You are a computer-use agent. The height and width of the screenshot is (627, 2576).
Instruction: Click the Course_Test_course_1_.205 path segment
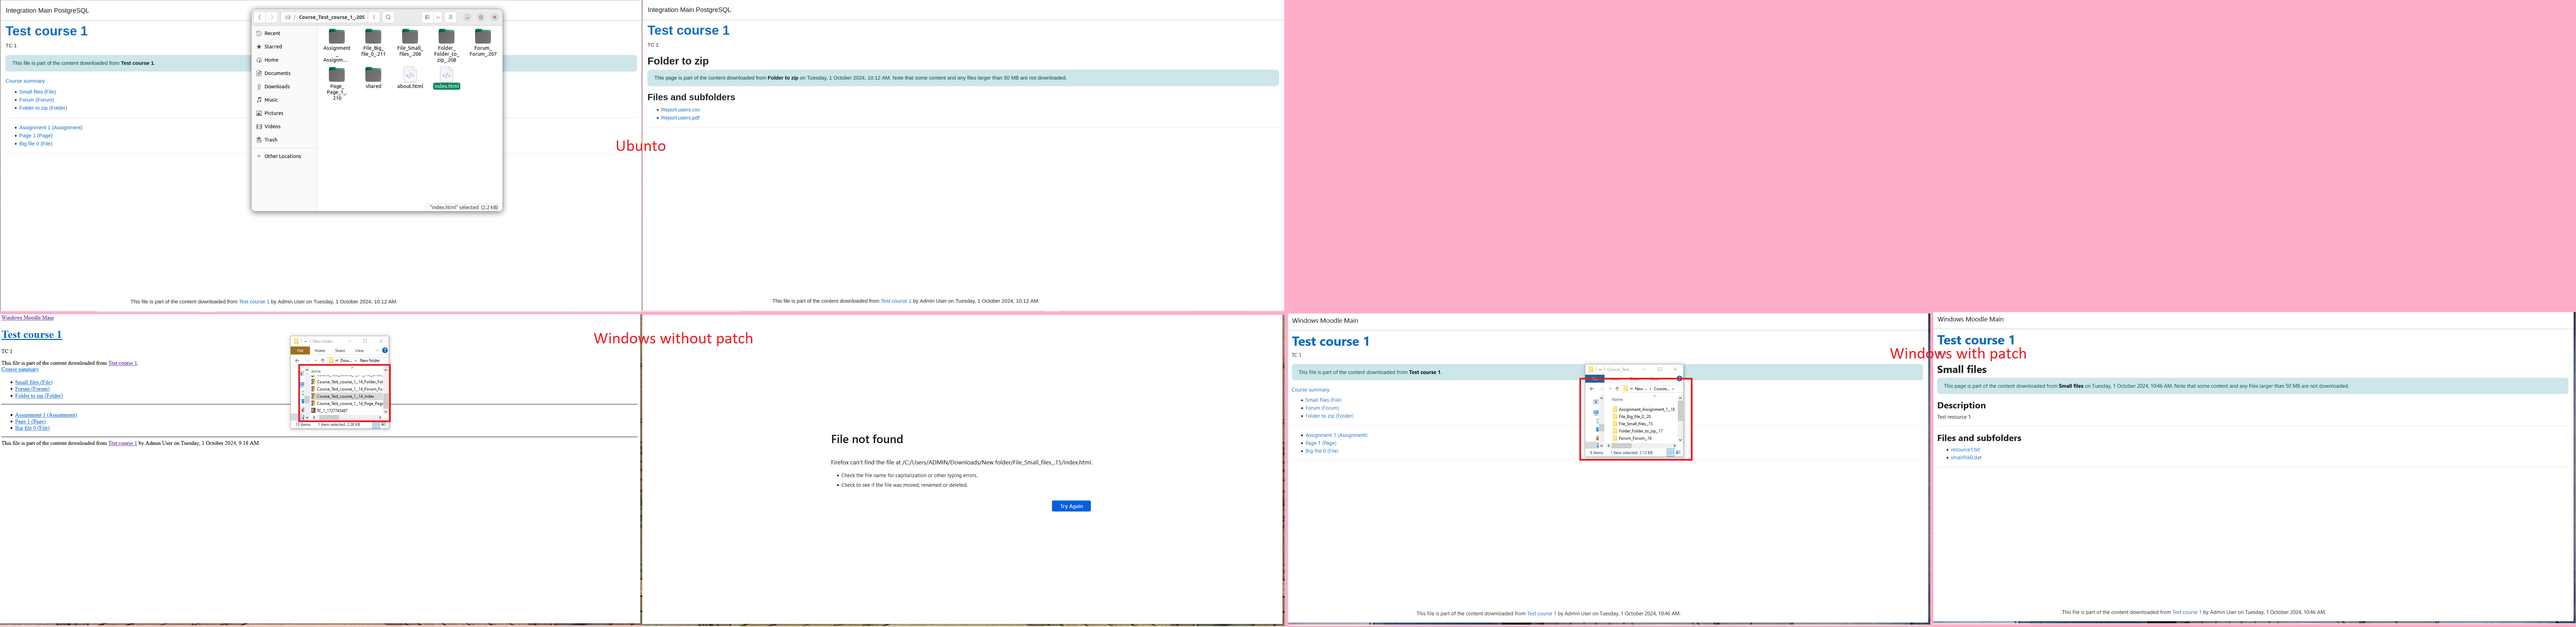(332, 17)
